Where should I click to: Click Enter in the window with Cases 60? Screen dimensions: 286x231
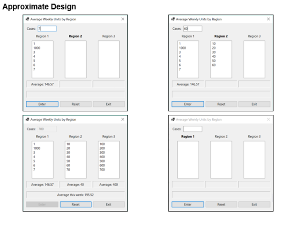coord(188,104)
